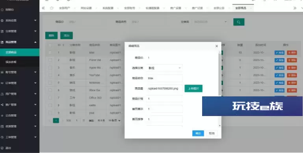The image size is (303, 153).
Task: Switch to the 全部公告 tab
Action: [219, 8]
